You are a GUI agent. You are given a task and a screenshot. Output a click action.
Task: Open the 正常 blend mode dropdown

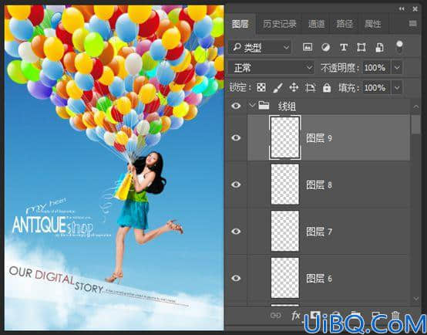(271, 68)
